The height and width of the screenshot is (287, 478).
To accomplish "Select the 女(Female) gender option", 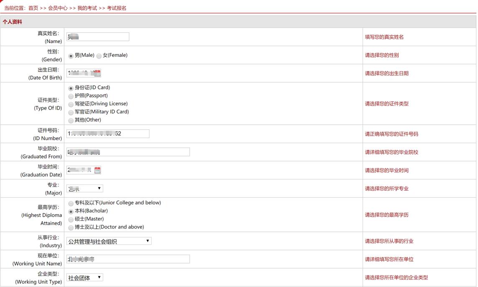I will (99, 56).
